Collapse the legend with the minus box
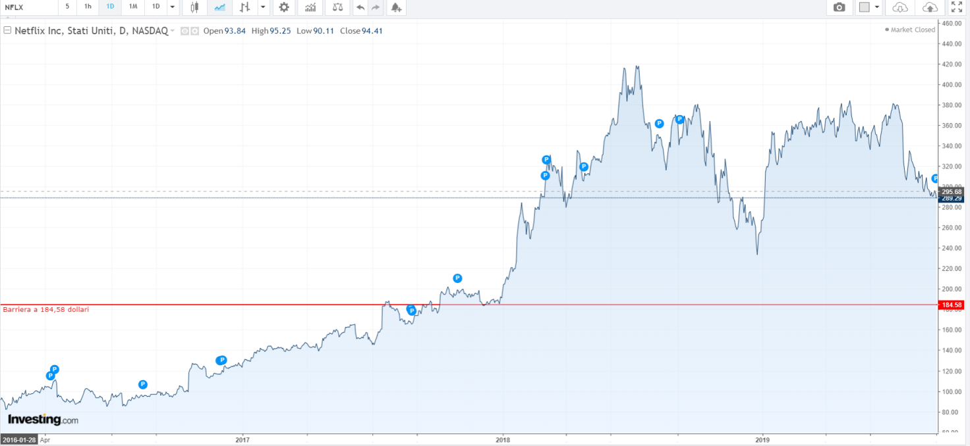970x446 pixels. [x=7, y=30]
